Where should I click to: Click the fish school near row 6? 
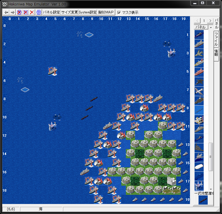pos(20,80)
